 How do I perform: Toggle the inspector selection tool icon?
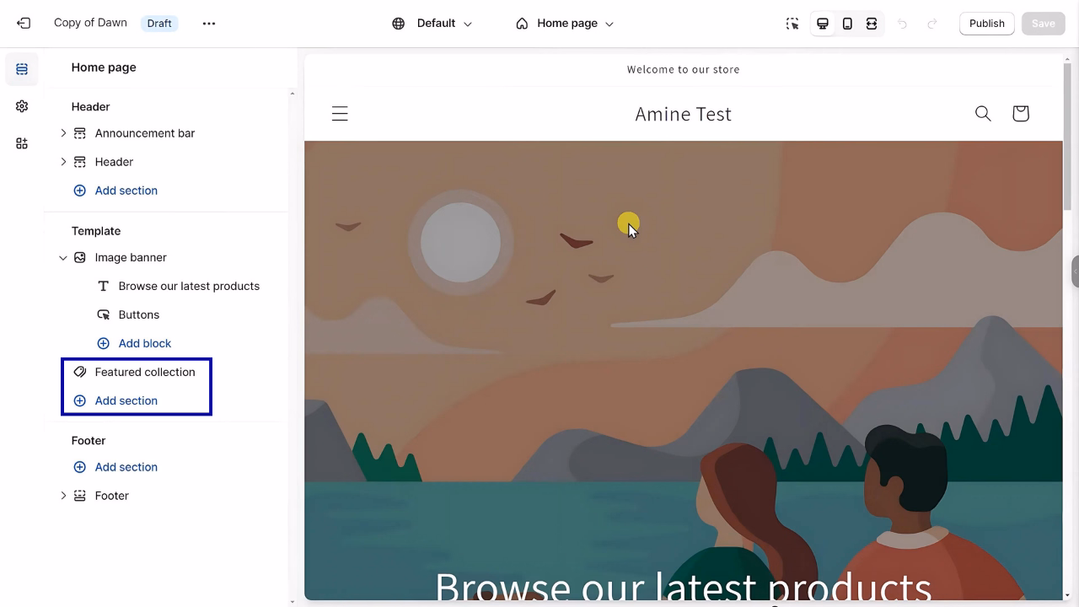792,24
